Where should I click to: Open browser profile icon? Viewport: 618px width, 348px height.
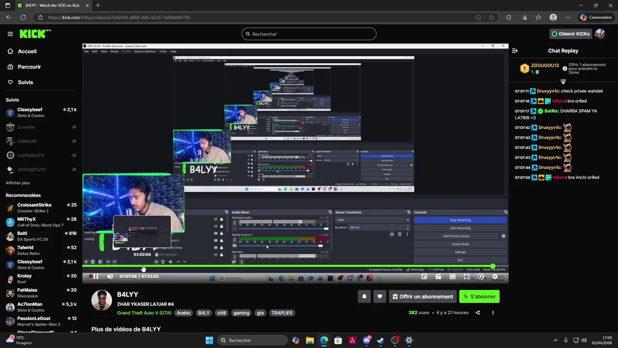coord(553,17)
